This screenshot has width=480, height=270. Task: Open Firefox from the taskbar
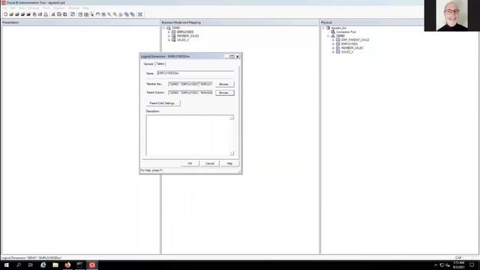67,265
